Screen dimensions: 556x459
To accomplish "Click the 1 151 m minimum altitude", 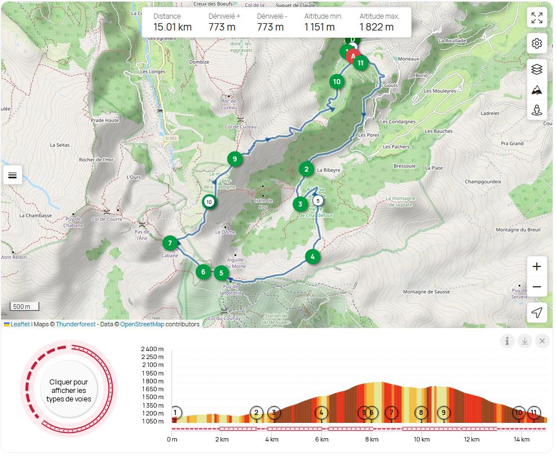I will coord(320,27).
